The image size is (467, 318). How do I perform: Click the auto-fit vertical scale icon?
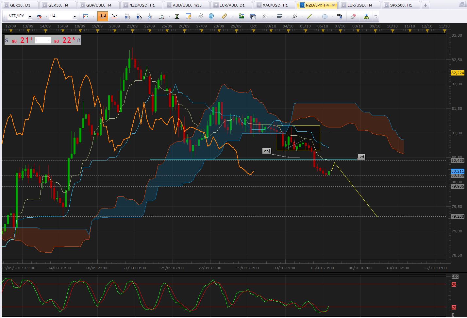click(x=177, y=16)
